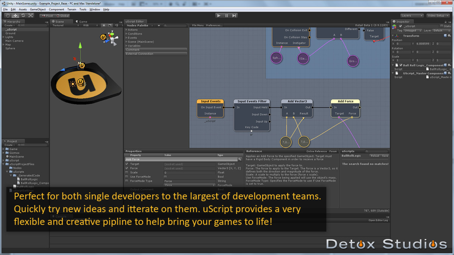
Task: Select the uScript Editor tab
Action: (x=135, y=22)
